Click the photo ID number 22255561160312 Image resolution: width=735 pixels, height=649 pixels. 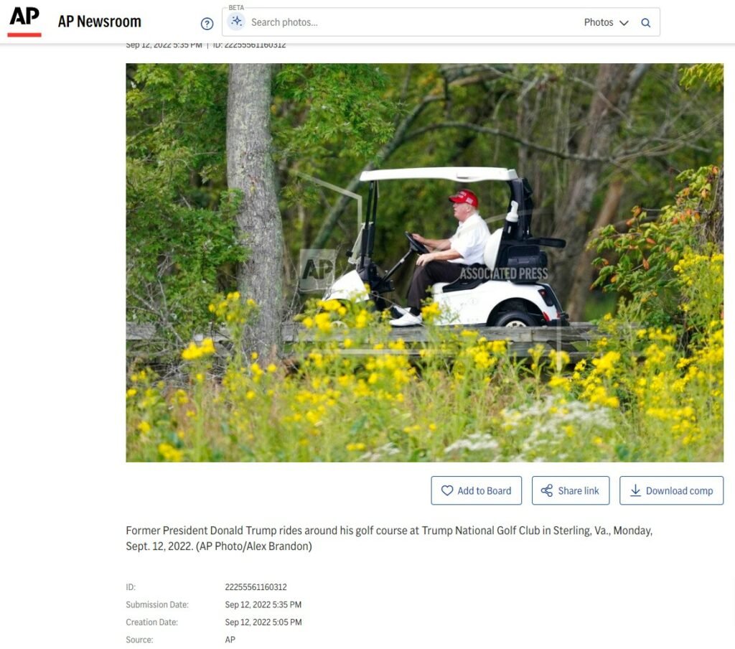click(x=256, y=587)
